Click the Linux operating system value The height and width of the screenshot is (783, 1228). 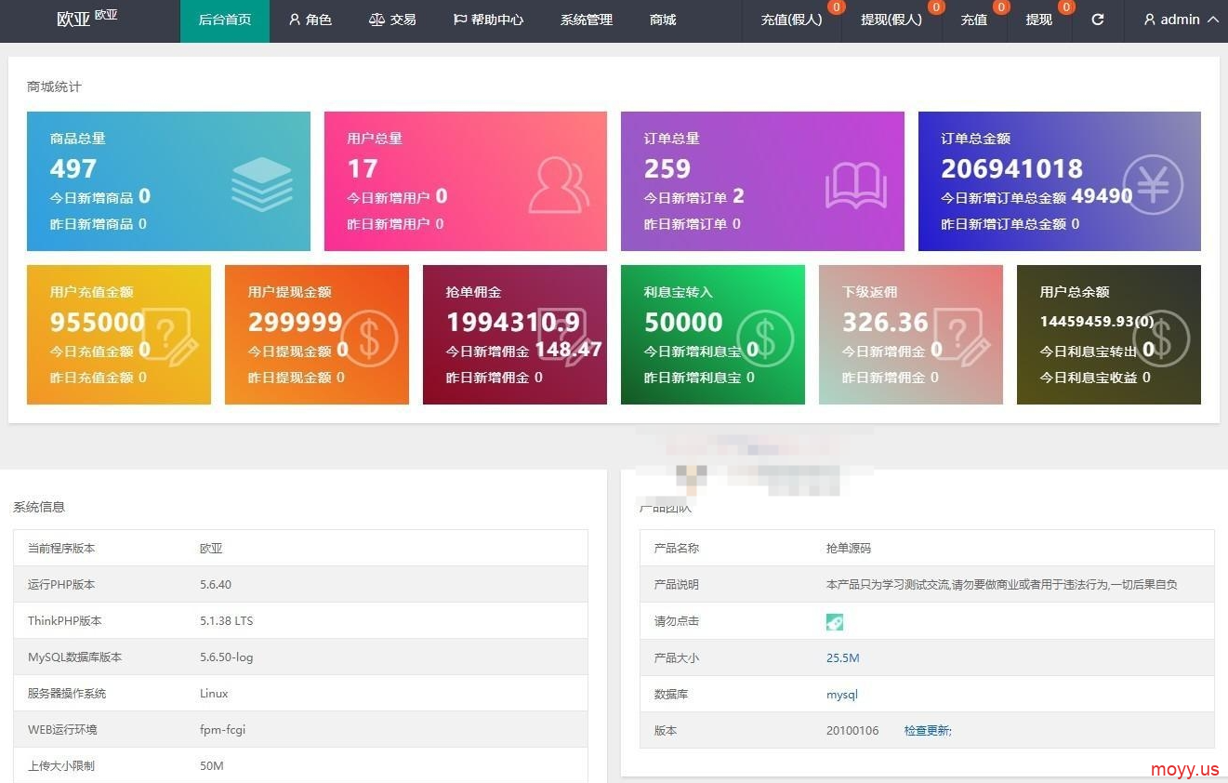(214, 694)
